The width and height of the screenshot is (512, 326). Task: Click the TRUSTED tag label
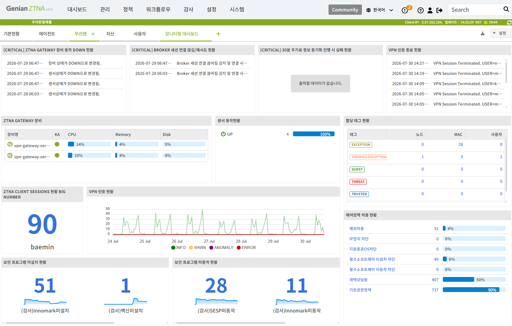[359, 194]
